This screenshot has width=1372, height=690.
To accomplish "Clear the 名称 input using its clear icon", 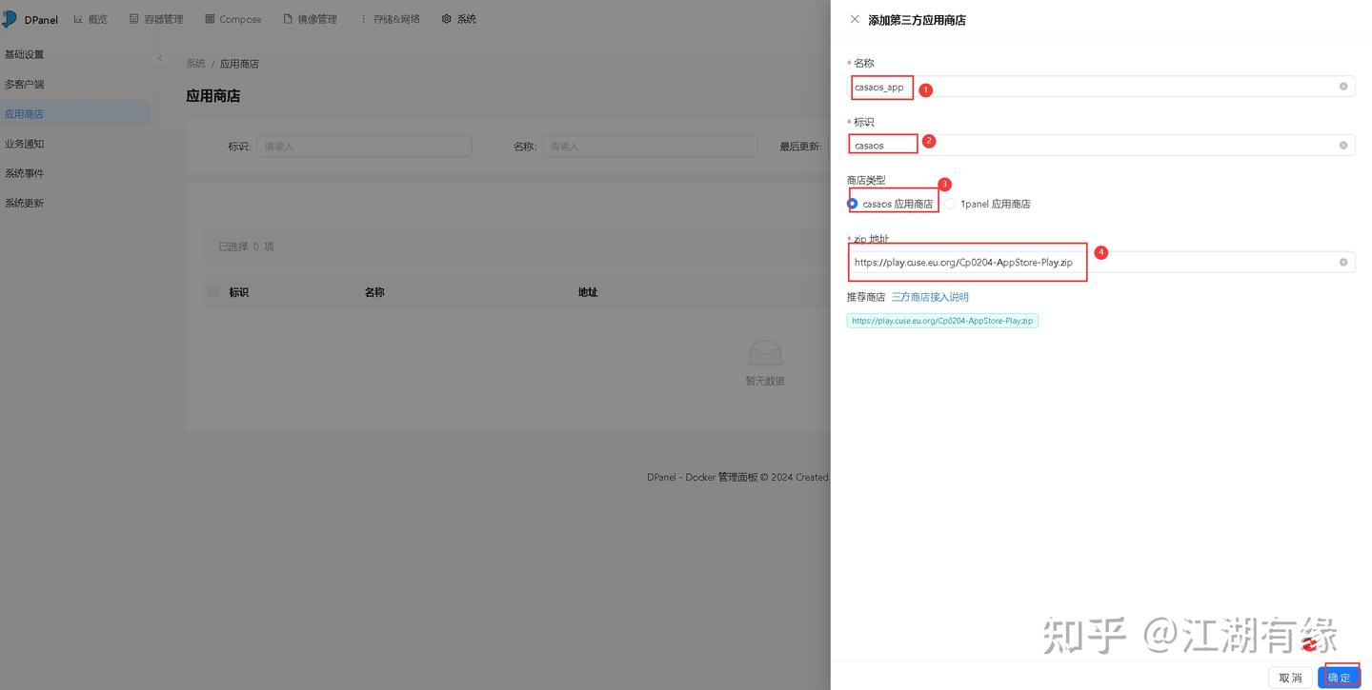I will pyautogui.click(x=1342, y=86).
